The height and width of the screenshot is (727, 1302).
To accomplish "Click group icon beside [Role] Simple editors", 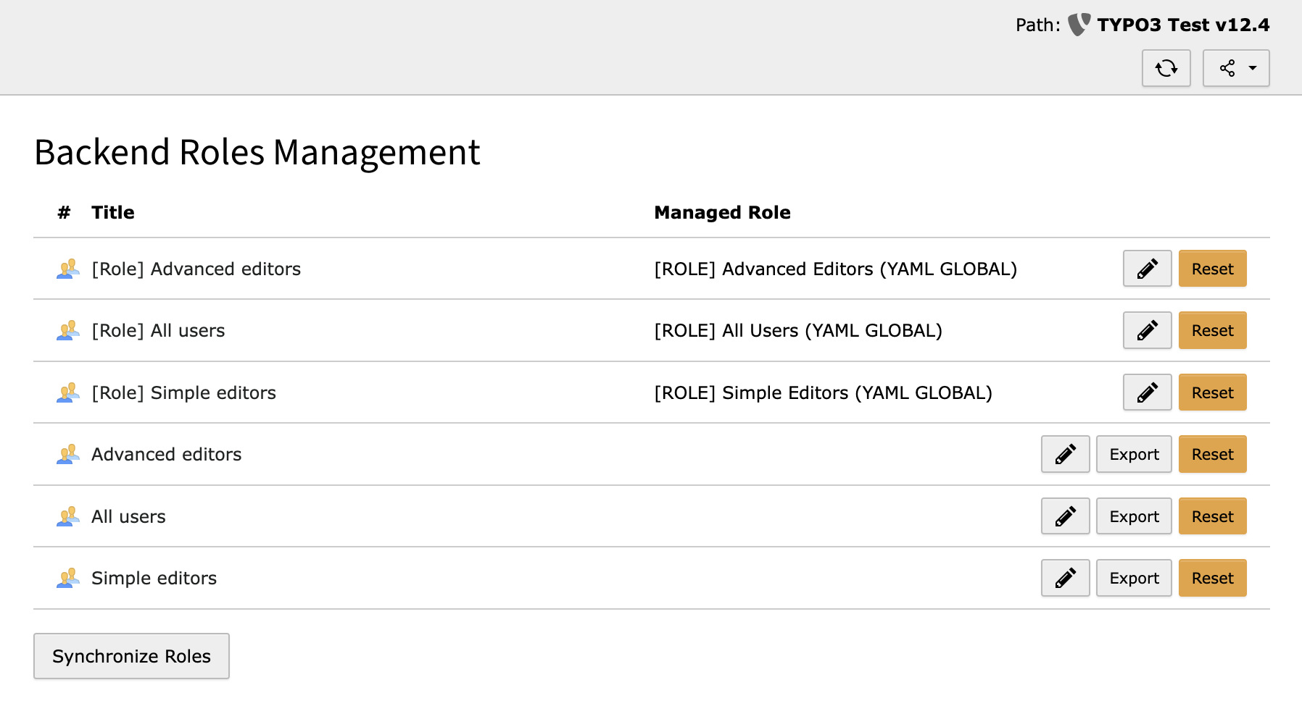I will click(68, 392).
